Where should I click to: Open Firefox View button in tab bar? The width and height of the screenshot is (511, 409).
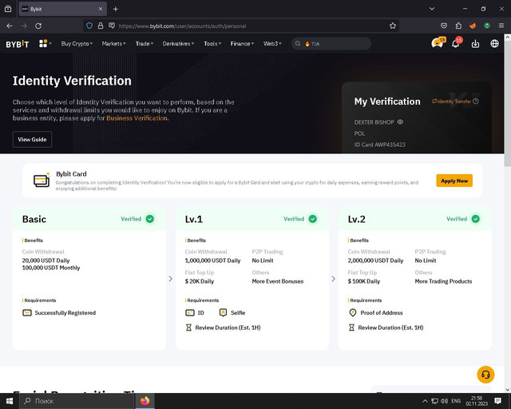click(8, 9)
